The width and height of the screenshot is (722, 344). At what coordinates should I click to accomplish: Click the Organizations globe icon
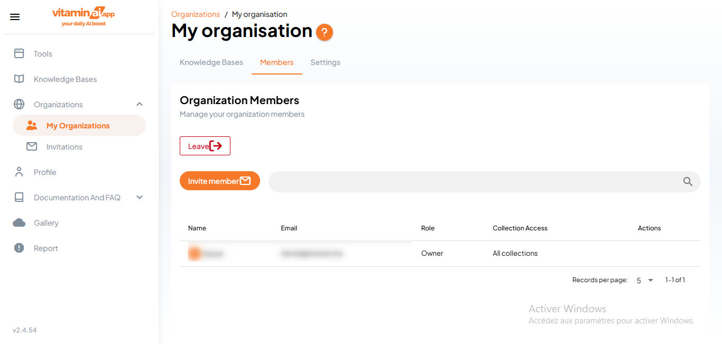[19, 104]
